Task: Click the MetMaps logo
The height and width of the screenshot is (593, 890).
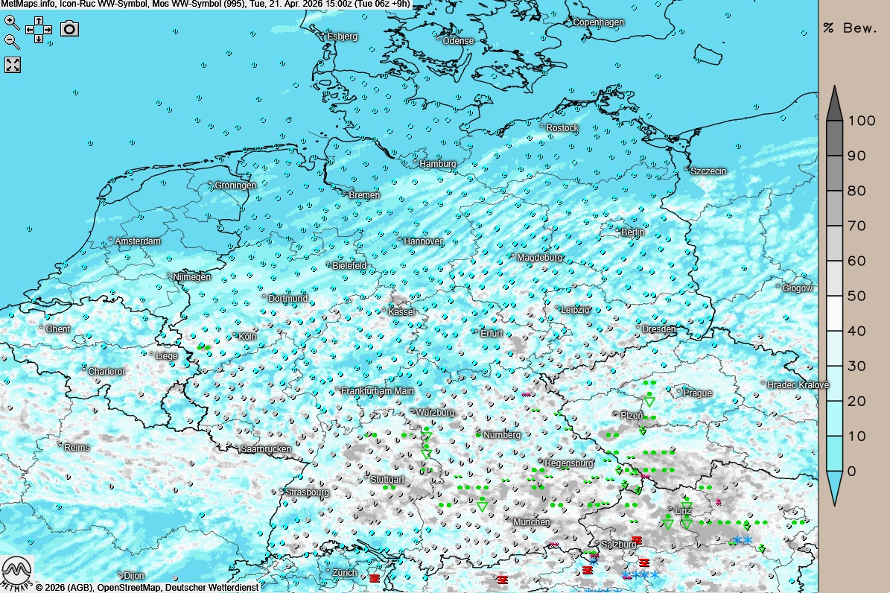Action: [x=16, y=572]
